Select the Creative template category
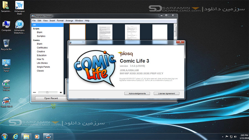 tap(41, 52)
